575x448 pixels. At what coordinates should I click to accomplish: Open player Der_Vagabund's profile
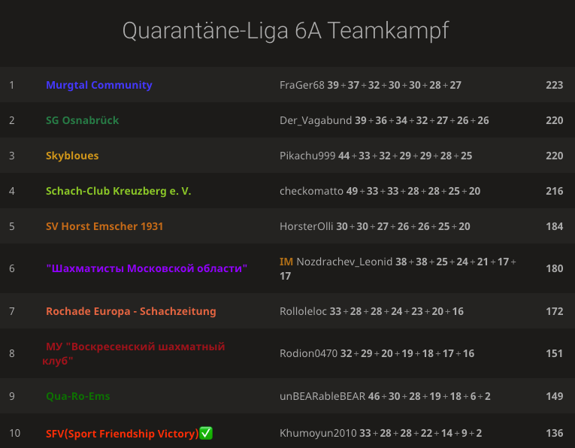[316, 120]
